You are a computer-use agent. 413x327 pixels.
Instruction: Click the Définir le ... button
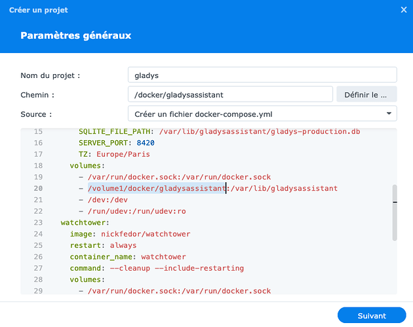tap(366, 94)
